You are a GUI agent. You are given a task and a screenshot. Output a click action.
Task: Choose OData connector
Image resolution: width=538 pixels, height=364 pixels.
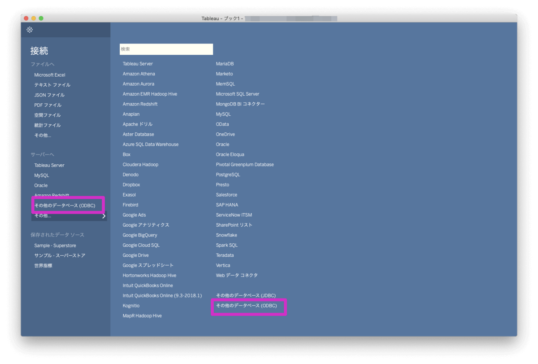coord(222,124)
